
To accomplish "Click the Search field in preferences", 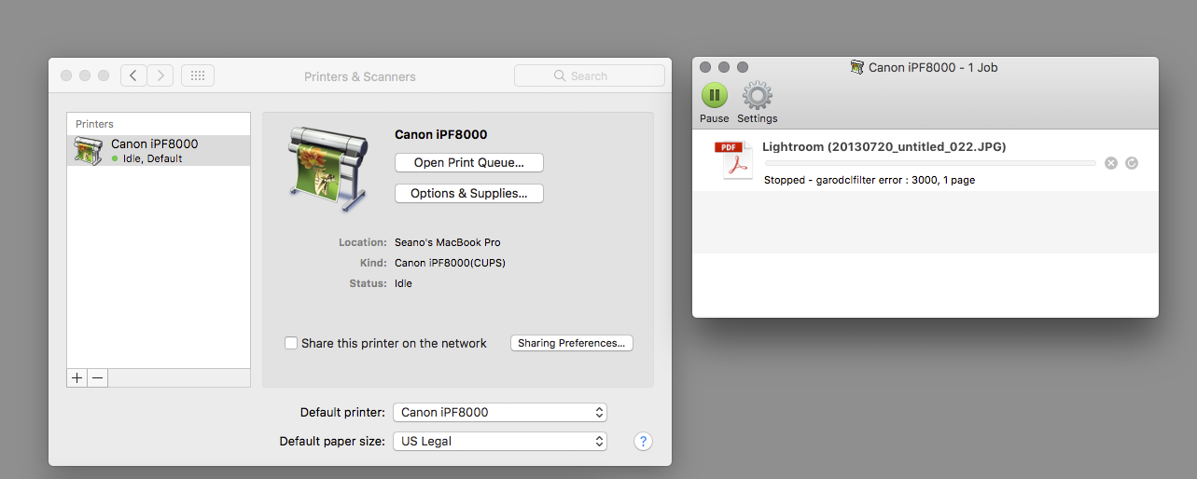I will [x=589, y=75].
